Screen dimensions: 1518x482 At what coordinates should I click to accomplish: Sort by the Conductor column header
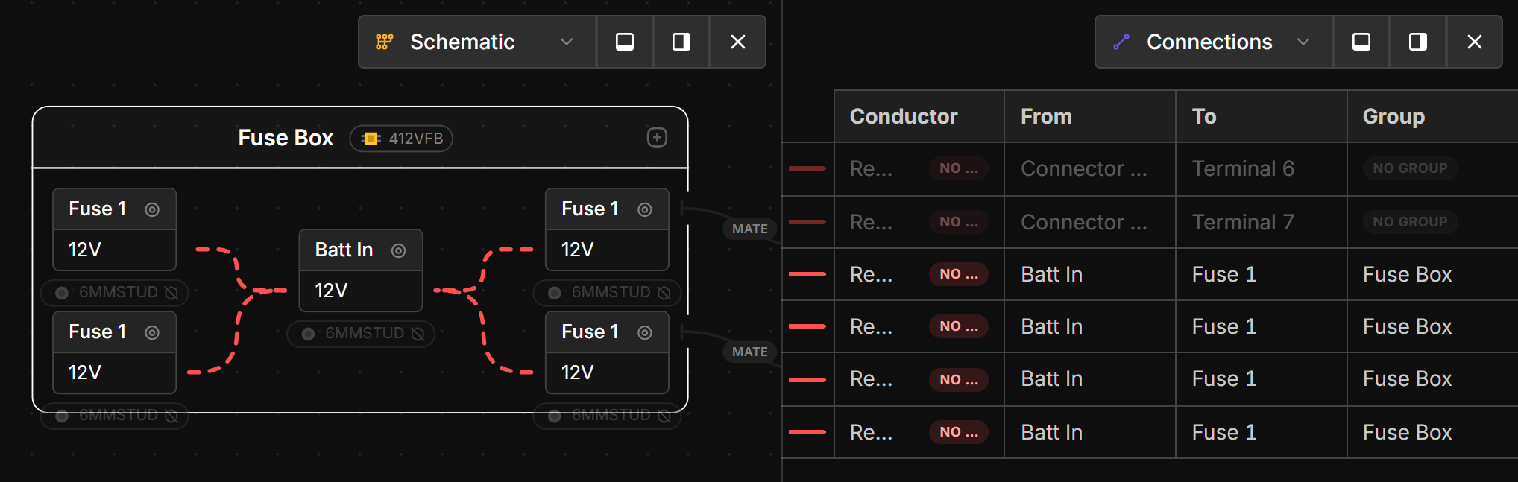[x=904, y=116]
